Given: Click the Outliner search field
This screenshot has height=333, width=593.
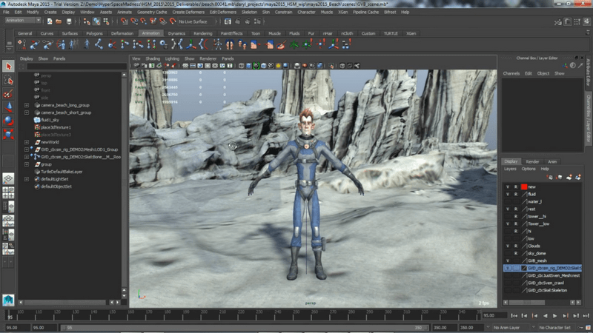Looking at the screenshot, I should [76, 67].
